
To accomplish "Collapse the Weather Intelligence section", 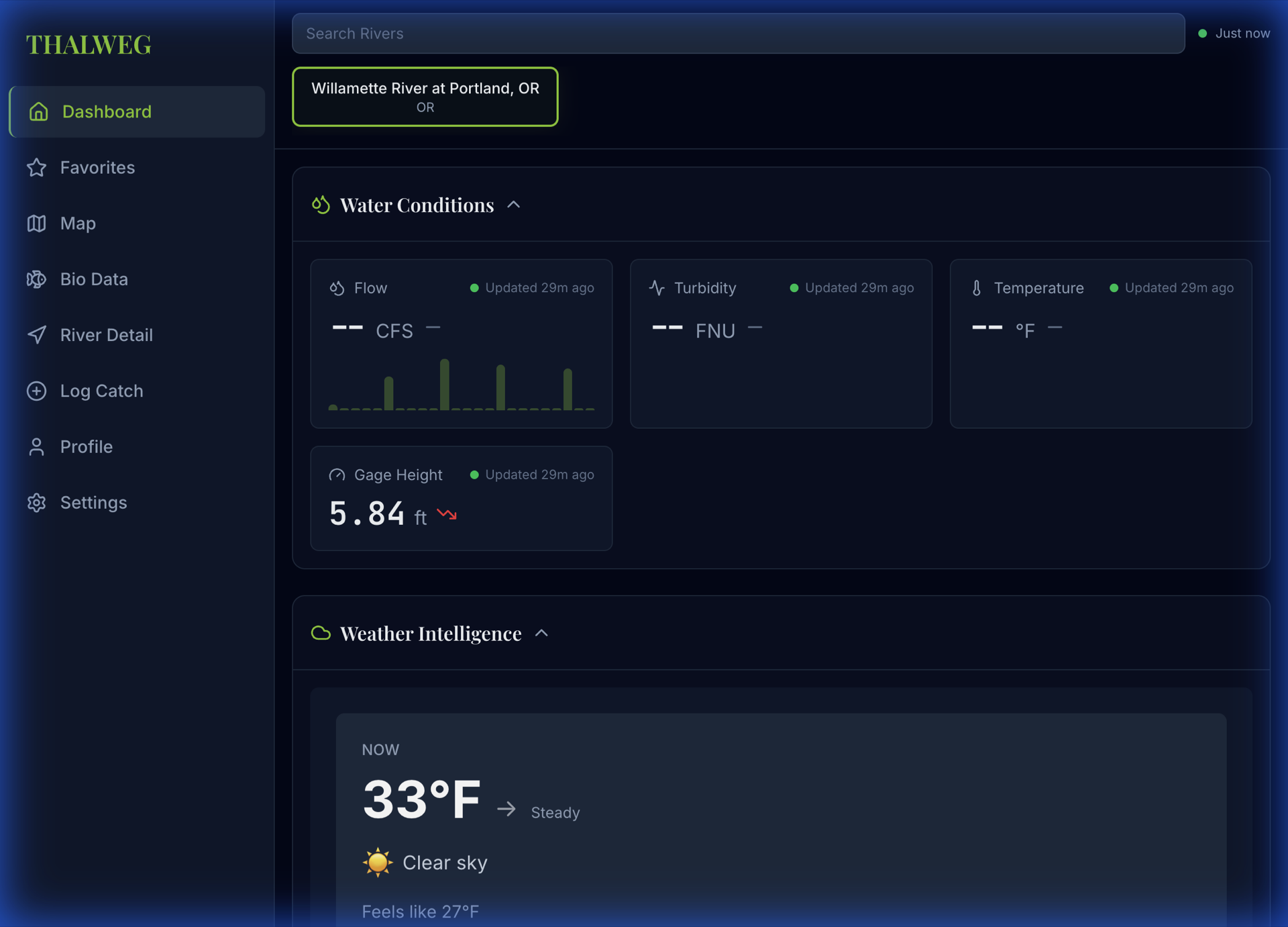I will 542,632.
